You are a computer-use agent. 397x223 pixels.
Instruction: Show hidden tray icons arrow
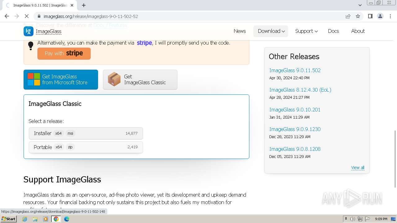pos(346,219)
